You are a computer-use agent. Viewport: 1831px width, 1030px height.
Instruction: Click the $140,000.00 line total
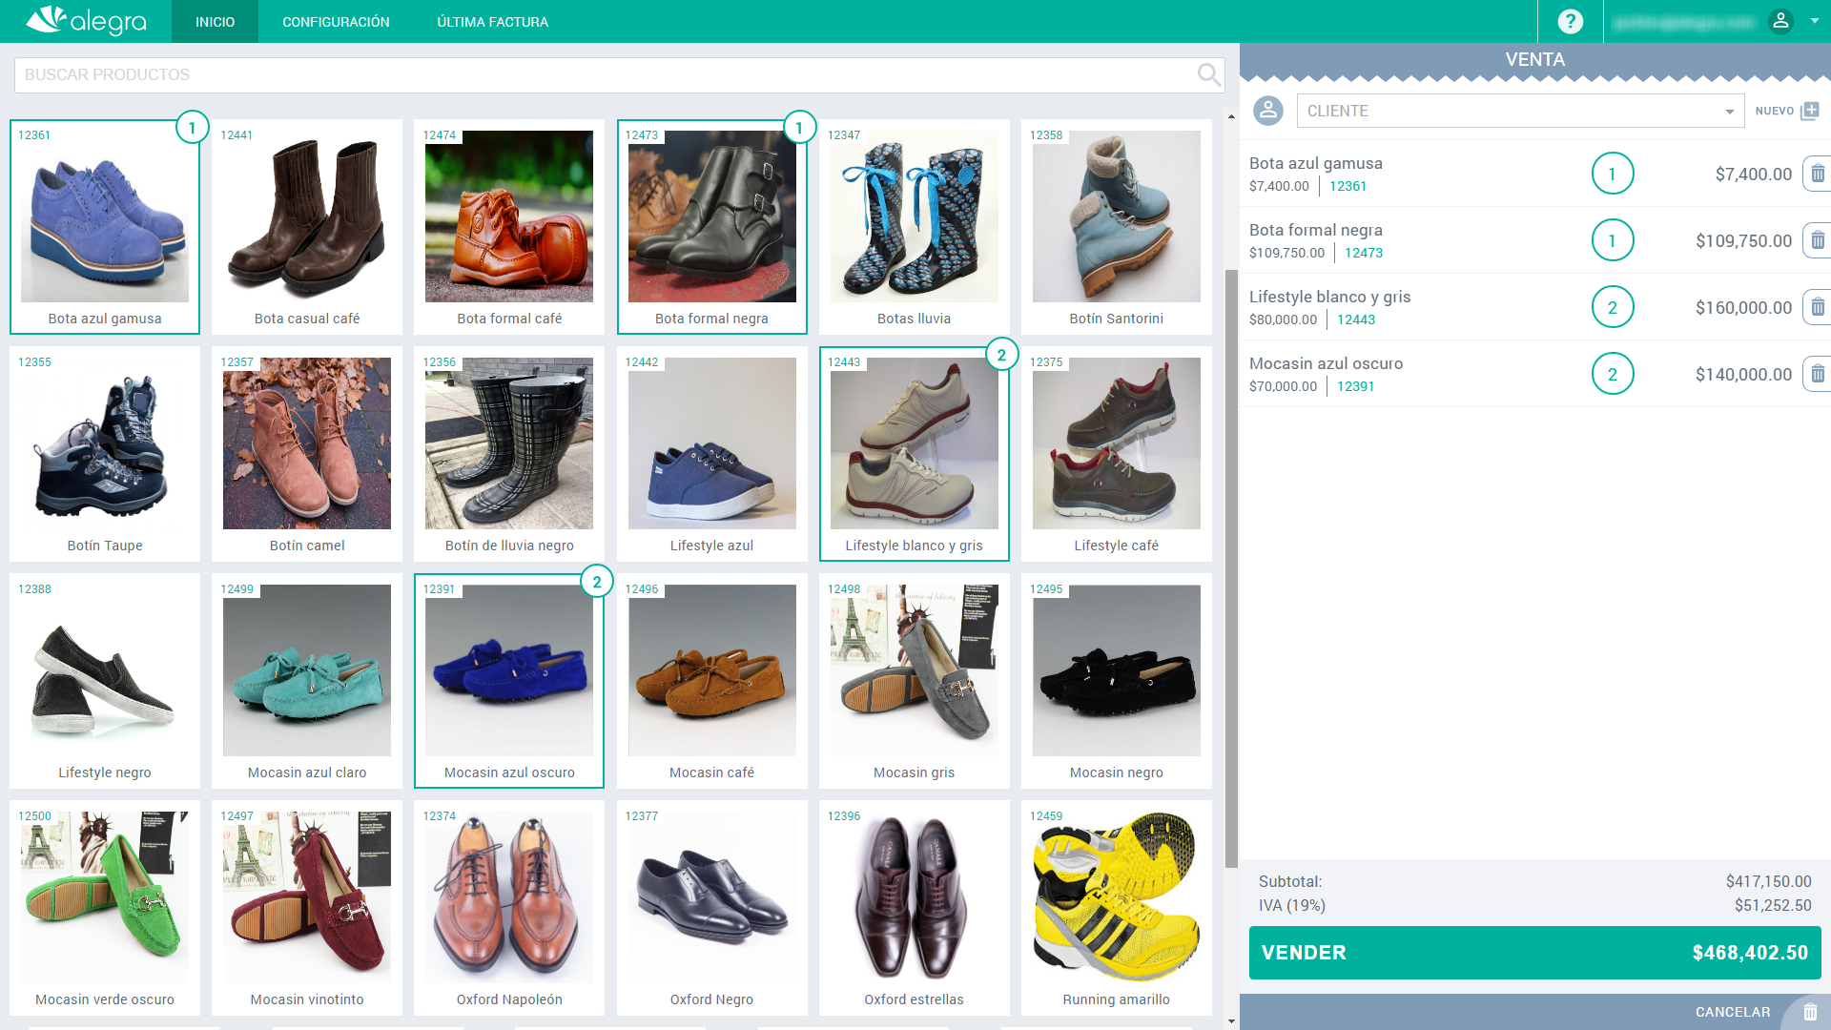[1743, 374]
